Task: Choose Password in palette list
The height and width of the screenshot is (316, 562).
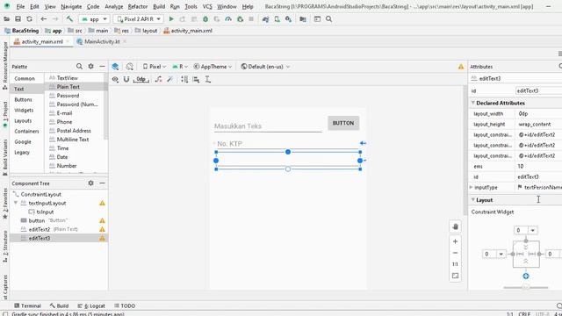Action: click(x=68, y=96)
